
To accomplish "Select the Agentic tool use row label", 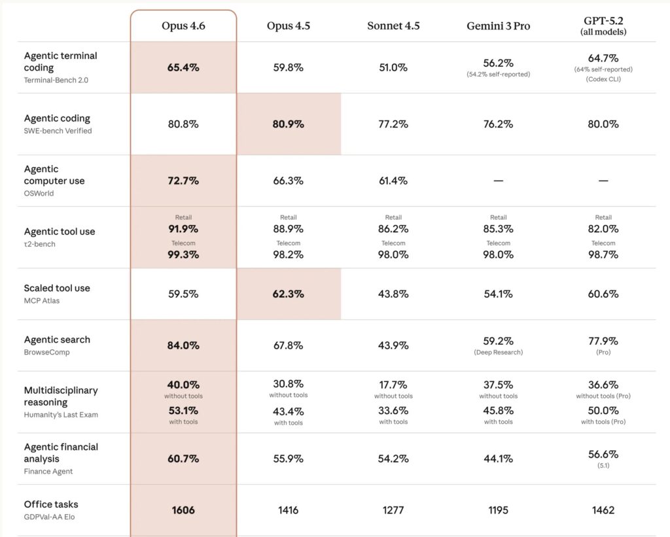I will point(60,232).
